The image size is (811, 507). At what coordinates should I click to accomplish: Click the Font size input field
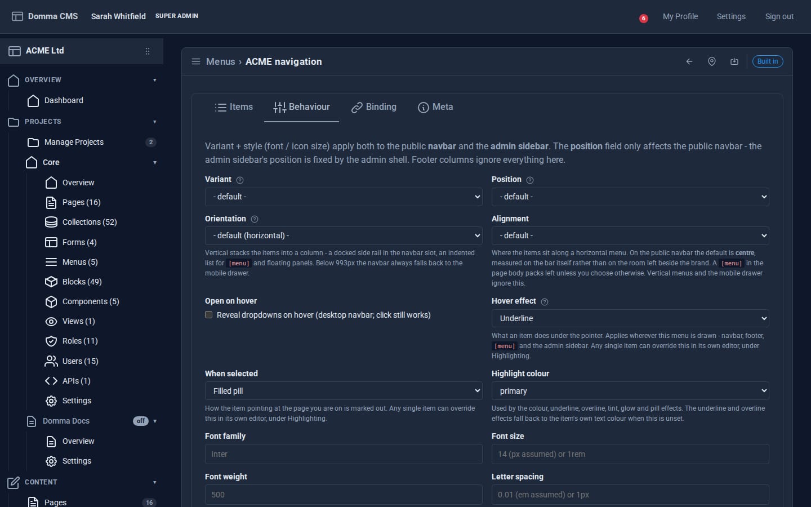[630, 454]
